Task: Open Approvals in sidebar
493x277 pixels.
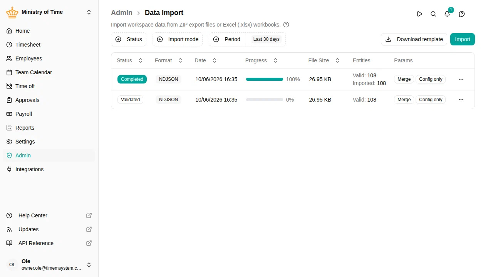Action: tap(49, 100)
